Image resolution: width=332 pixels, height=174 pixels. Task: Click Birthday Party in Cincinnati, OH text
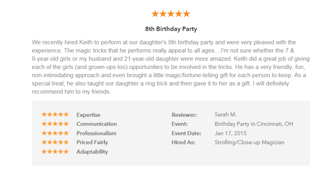point(254,124)
